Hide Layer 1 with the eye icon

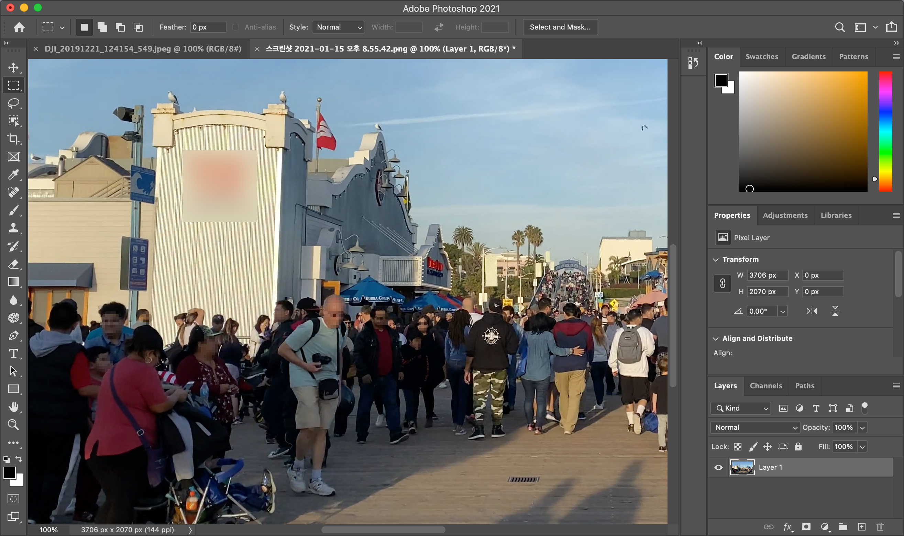click(x=718, y=467)
